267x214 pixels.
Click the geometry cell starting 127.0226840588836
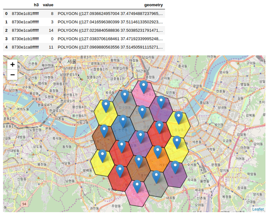point(110,30)
